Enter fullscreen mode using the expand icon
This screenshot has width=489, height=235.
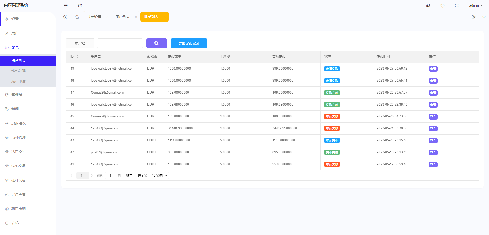[457, 6]
